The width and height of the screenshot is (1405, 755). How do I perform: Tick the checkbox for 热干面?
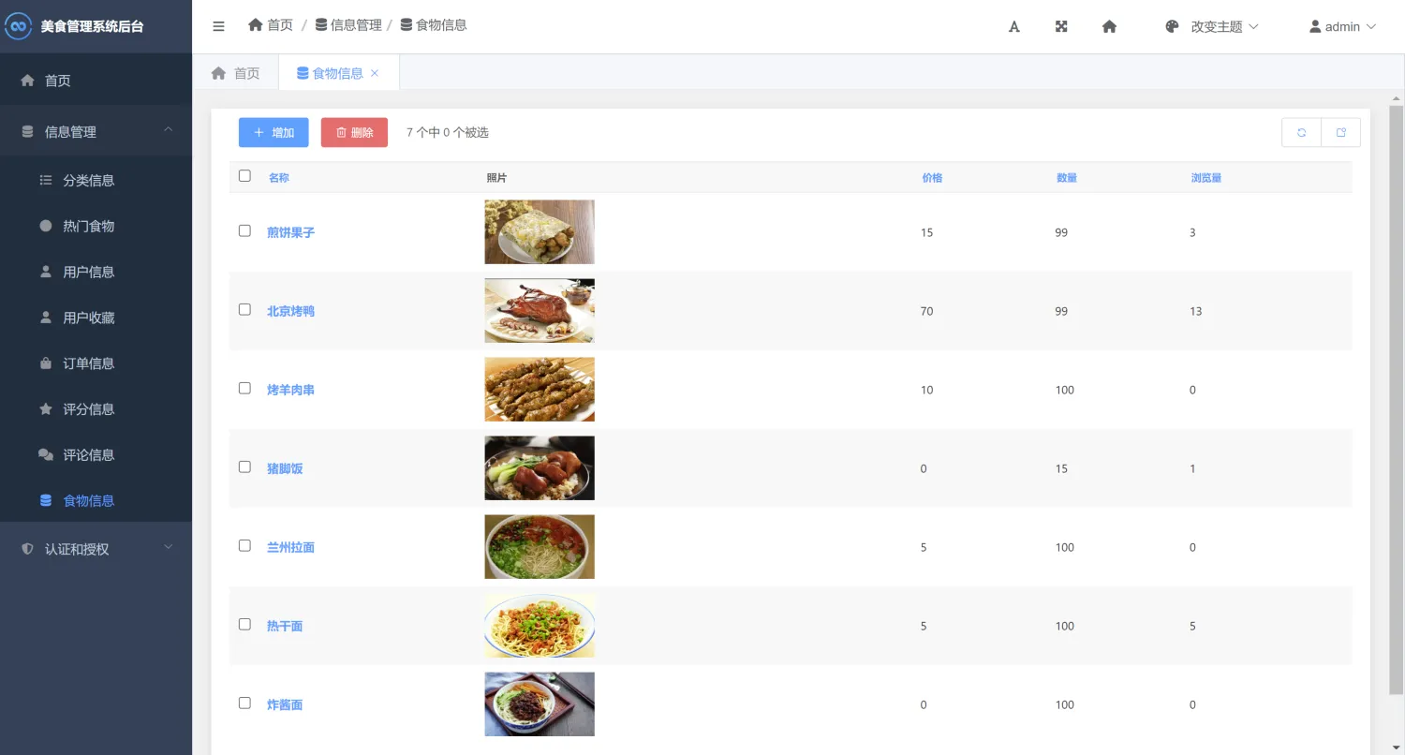click(x=244, y=624)
